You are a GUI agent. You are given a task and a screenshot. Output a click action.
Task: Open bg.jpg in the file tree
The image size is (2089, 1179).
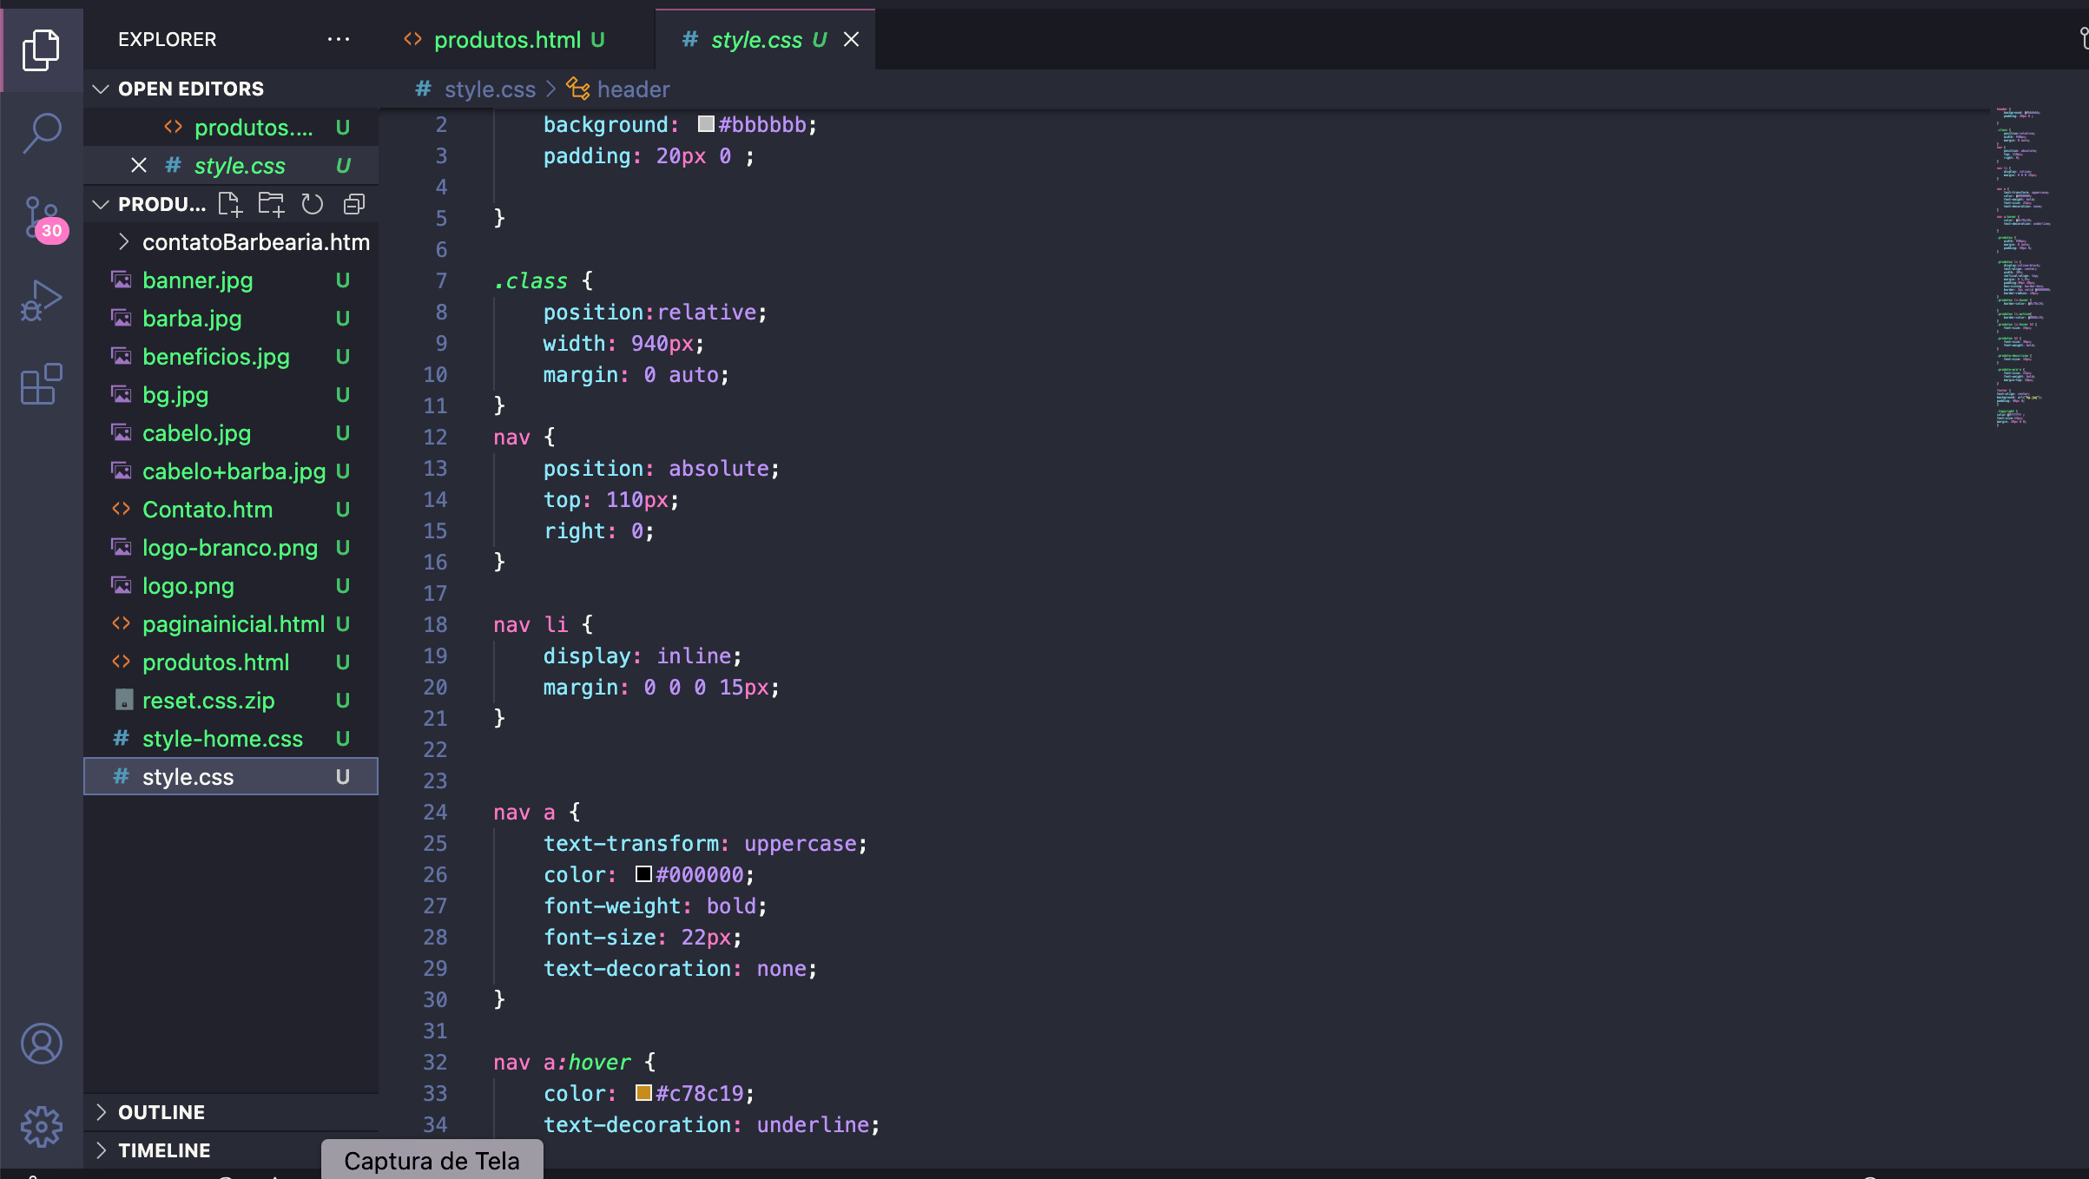tap(231, 395)
